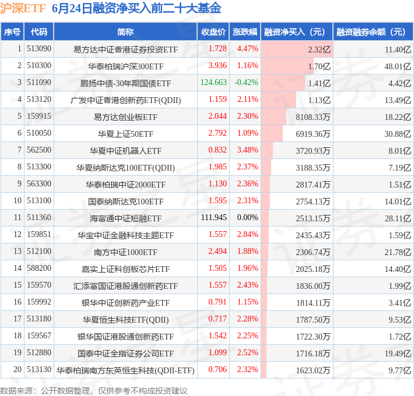Select 华宝中证金融科技主题ETF name
The height and width of the screenshot is (396, 414).
(x=126, y=235)
